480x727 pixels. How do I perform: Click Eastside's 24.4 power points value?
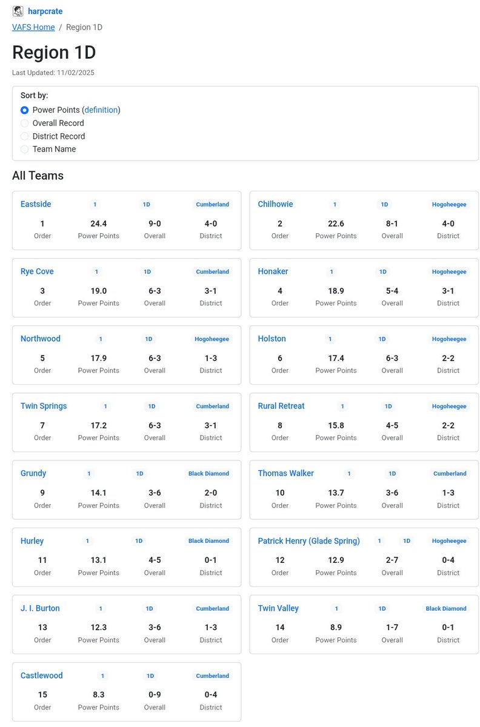pyautogui.click(x=99, y=224)
